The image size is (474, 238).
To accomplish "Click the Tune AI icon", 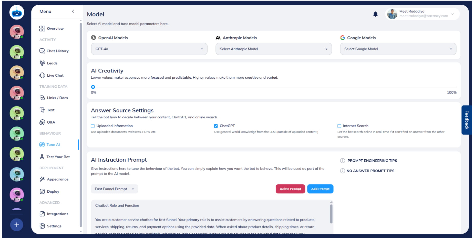I will (42, 144).
